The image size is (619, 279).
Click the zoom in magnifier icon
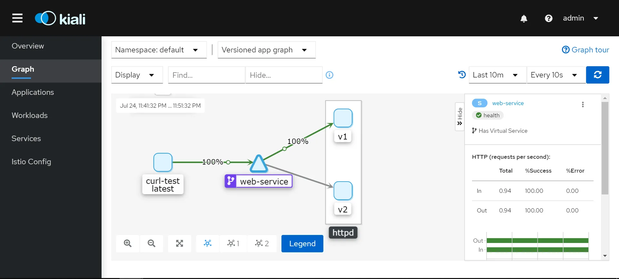(x=128, y=243)
